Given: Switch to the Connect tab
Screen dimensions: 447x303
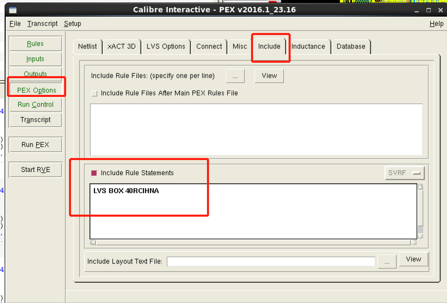Looking at the screenshot, I should pyautogui.click(x=209, y=46).
